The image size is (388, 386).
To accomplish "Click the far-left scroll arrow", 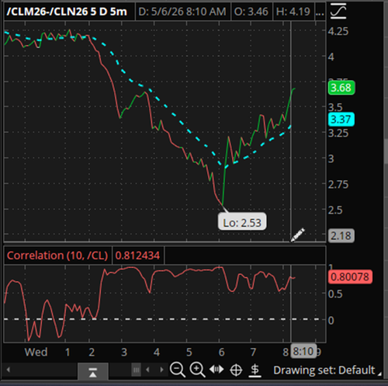I will pos(9,370).
